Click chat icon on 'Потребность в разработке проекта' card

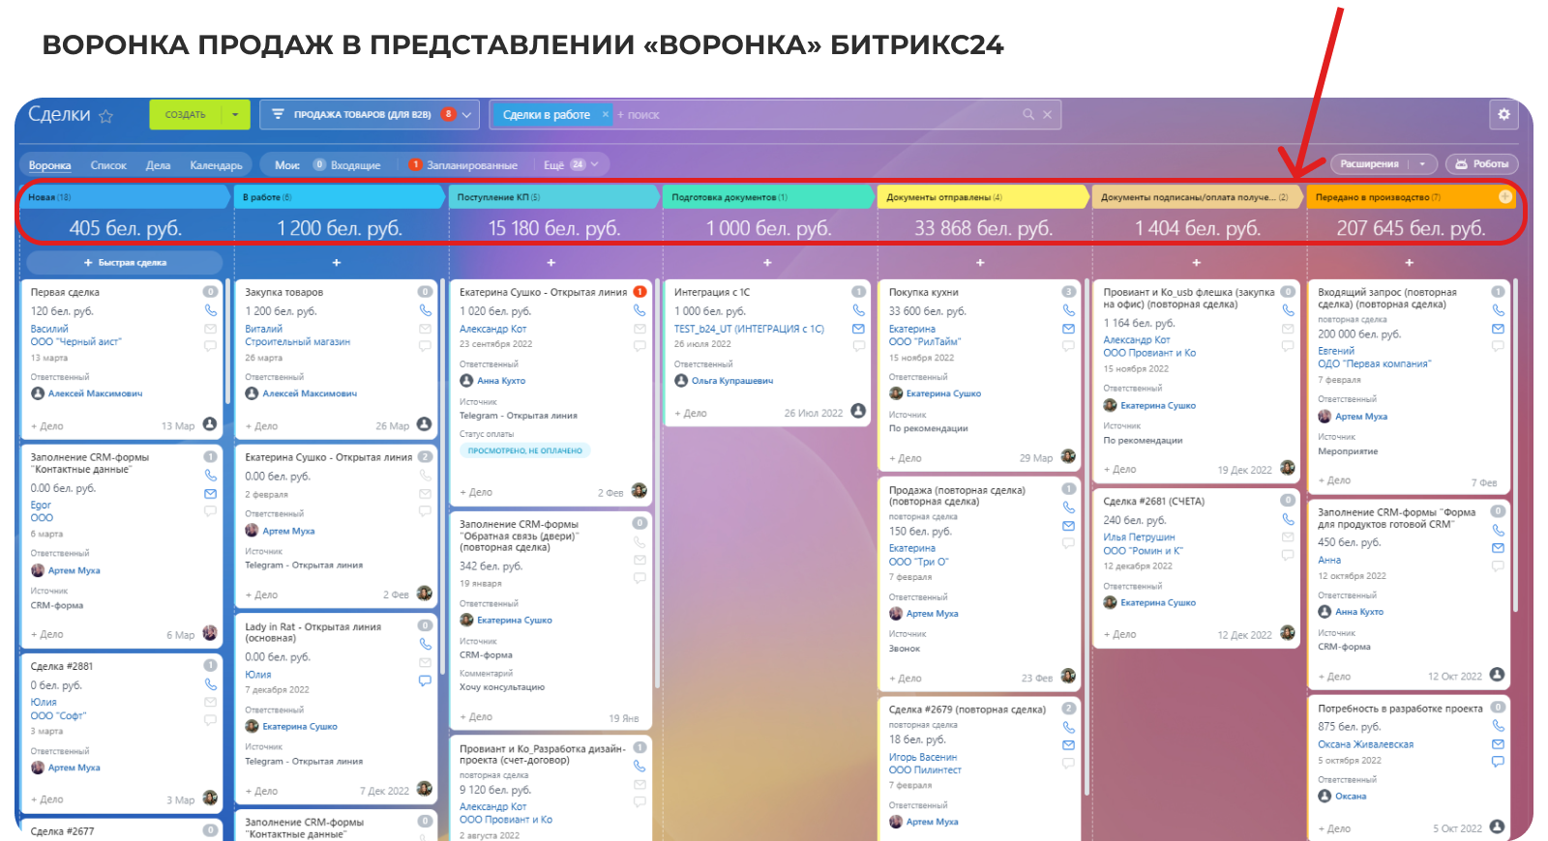pos(1498,762)
